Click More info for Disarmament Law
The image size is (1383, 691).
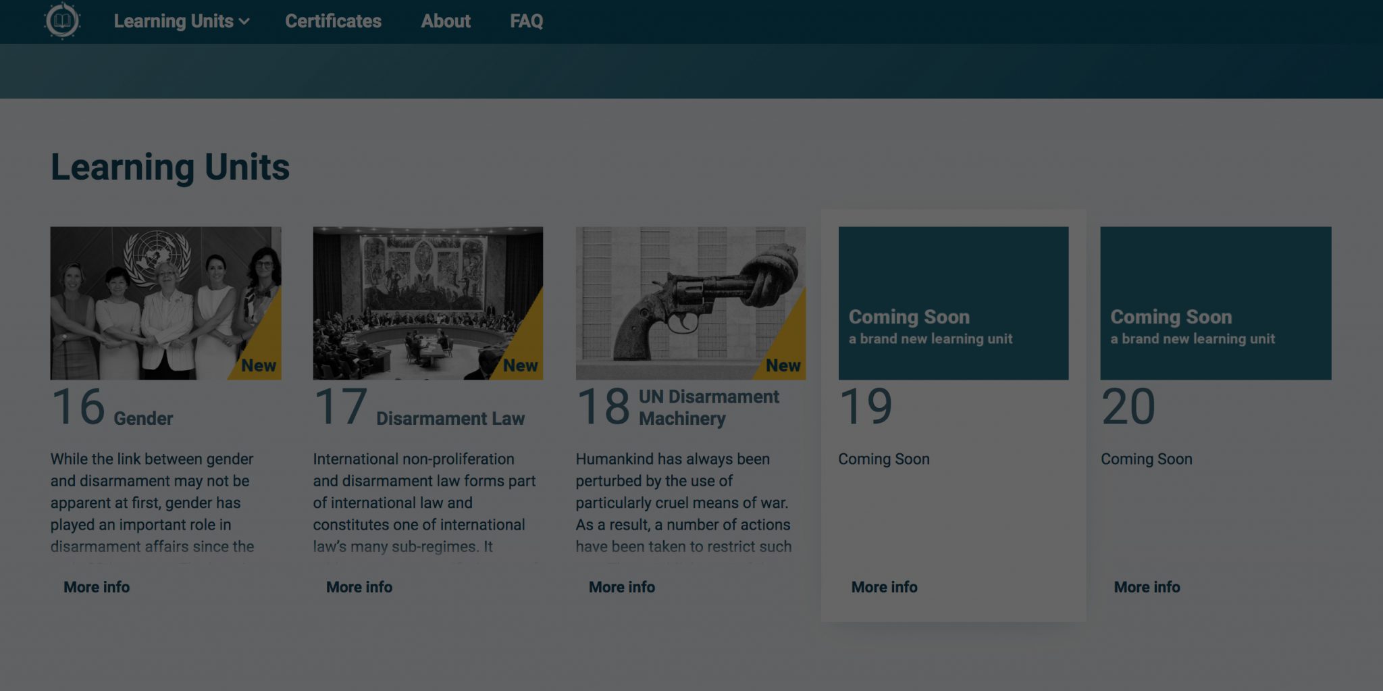tap(359, 587)
